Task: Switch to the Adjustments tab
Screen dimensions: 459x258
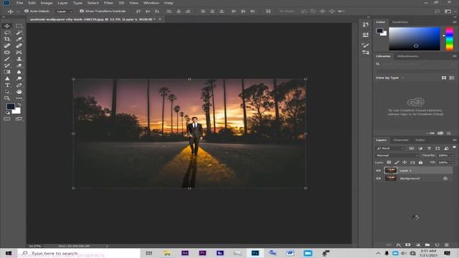Action: (x=408, y=56)
